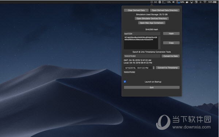Toggle the Launch on Startup checkbox
Image resolution: width=219 pixels, height=137 pixels.
click(125, 81)
